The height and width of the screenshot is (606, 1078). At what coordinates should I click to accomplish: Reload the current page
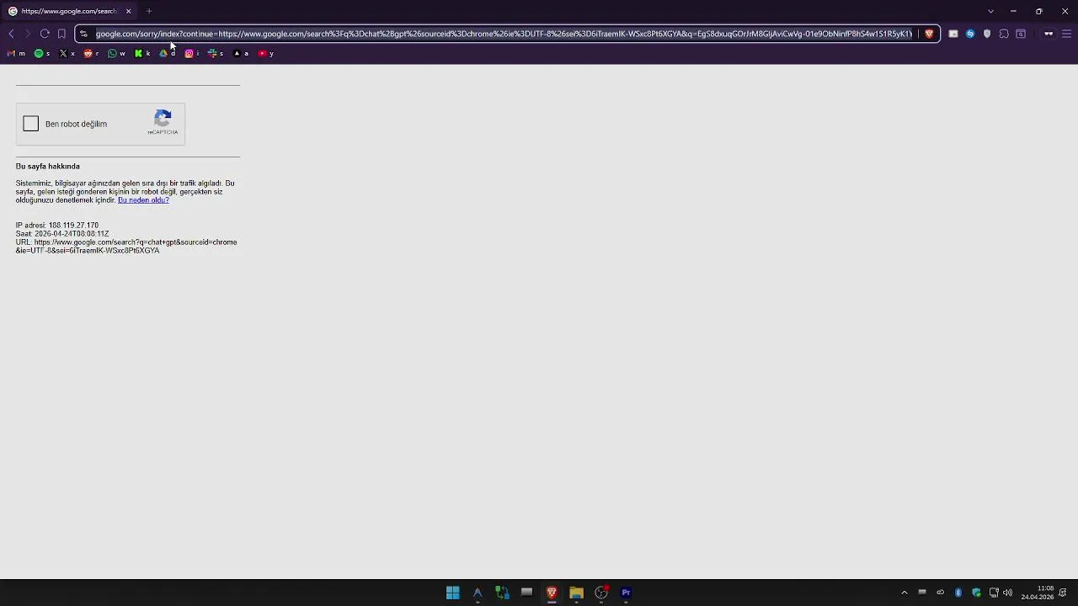pos(45,34)
